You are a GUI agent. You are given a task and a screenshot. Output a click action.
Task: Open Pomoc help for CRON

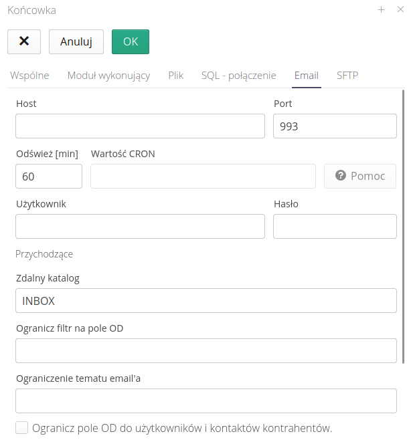tap(360, 176)
